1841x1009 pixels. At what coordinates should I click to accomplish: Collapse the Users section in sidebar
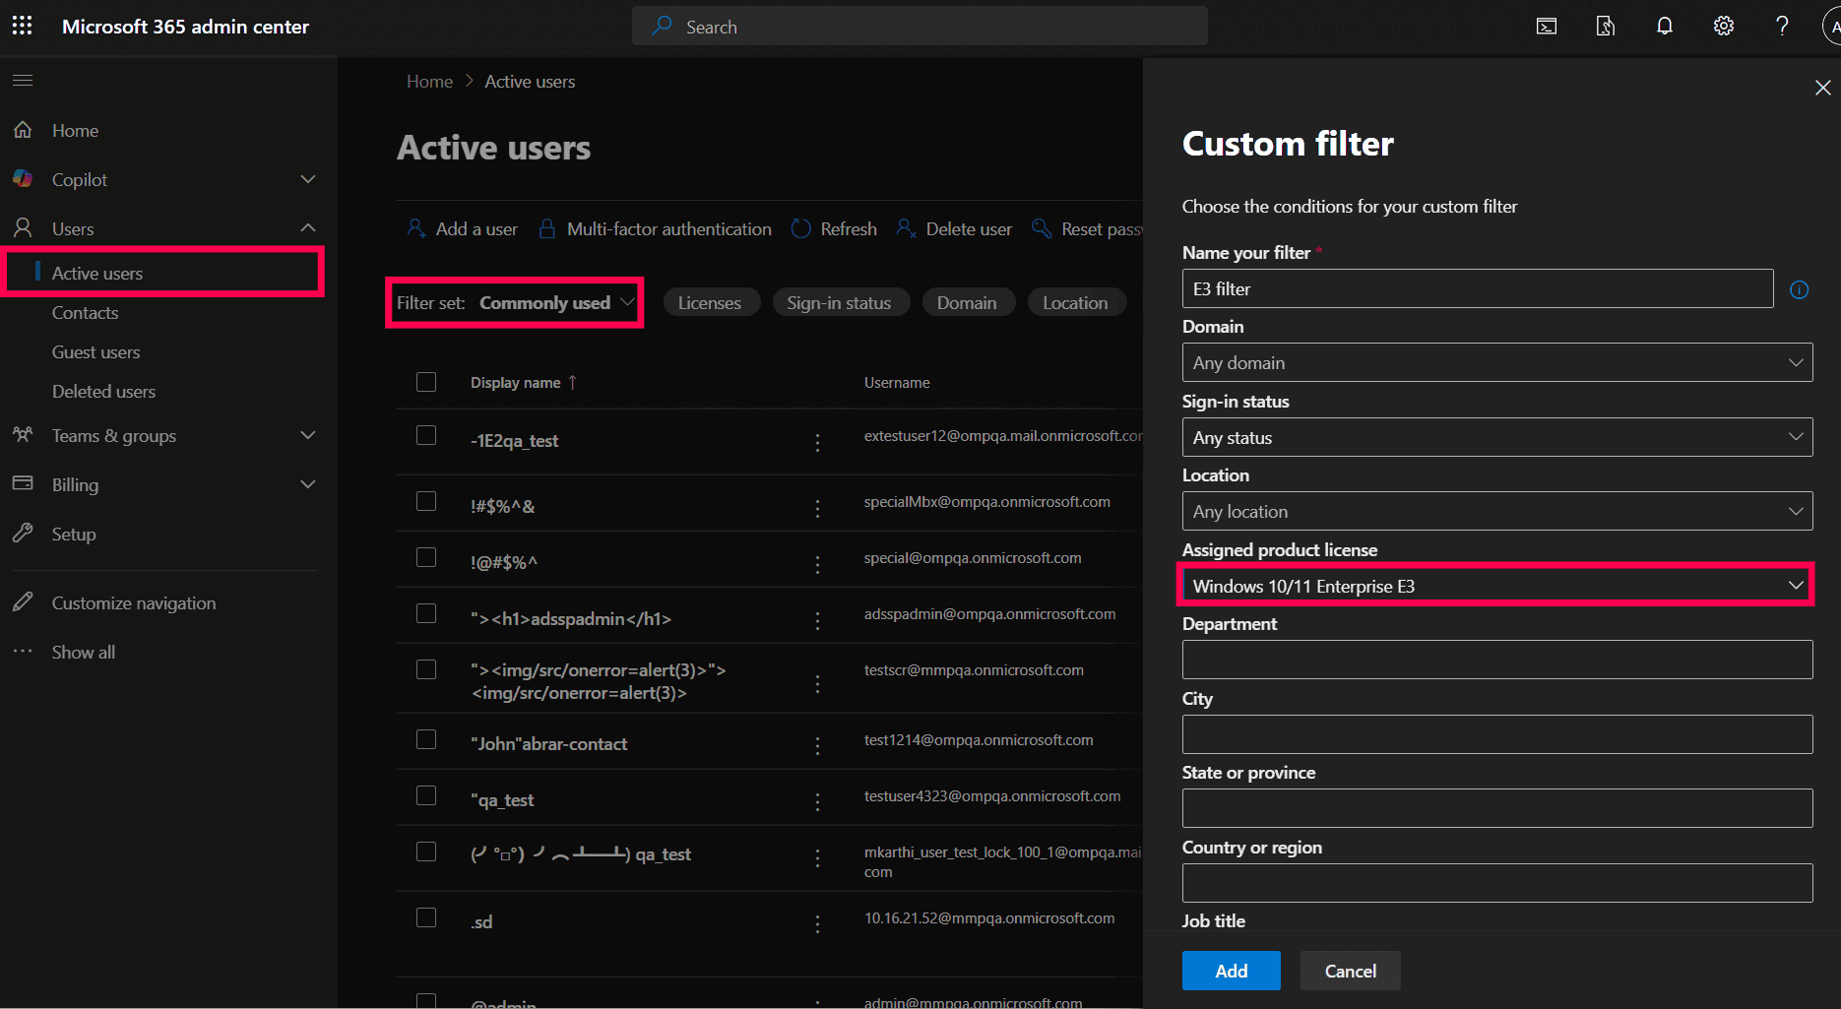[x=308, y=227]
